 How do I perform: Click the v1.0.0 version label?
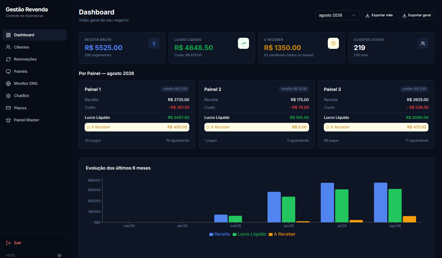[x=10, y=256]
